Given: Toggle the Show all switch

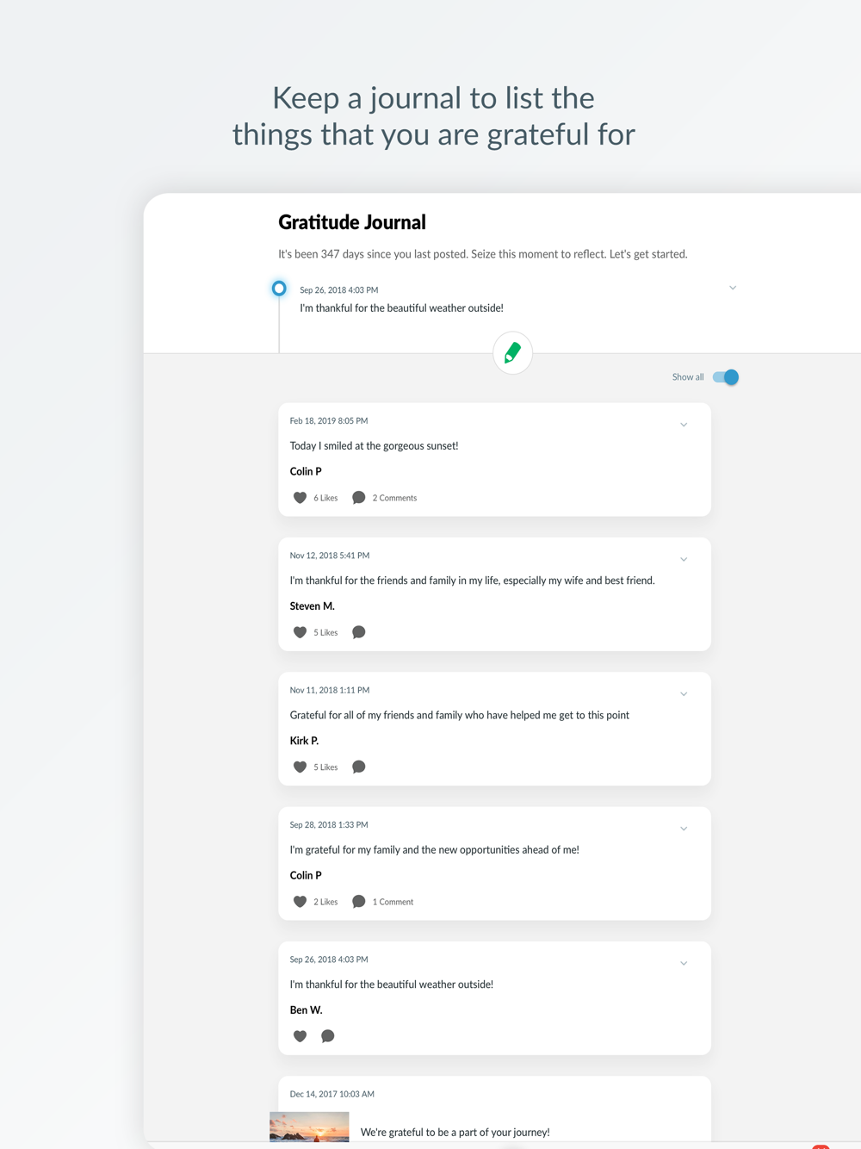Looking at the screenshot, I should coord(726,377).
